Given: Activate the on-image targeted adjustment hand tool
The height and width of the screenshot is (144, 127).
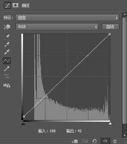Looking at the screenshot, I should [7, 27].
